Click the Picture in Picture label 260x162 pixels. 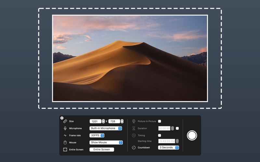pyautogui.click(x=147, y=121)
